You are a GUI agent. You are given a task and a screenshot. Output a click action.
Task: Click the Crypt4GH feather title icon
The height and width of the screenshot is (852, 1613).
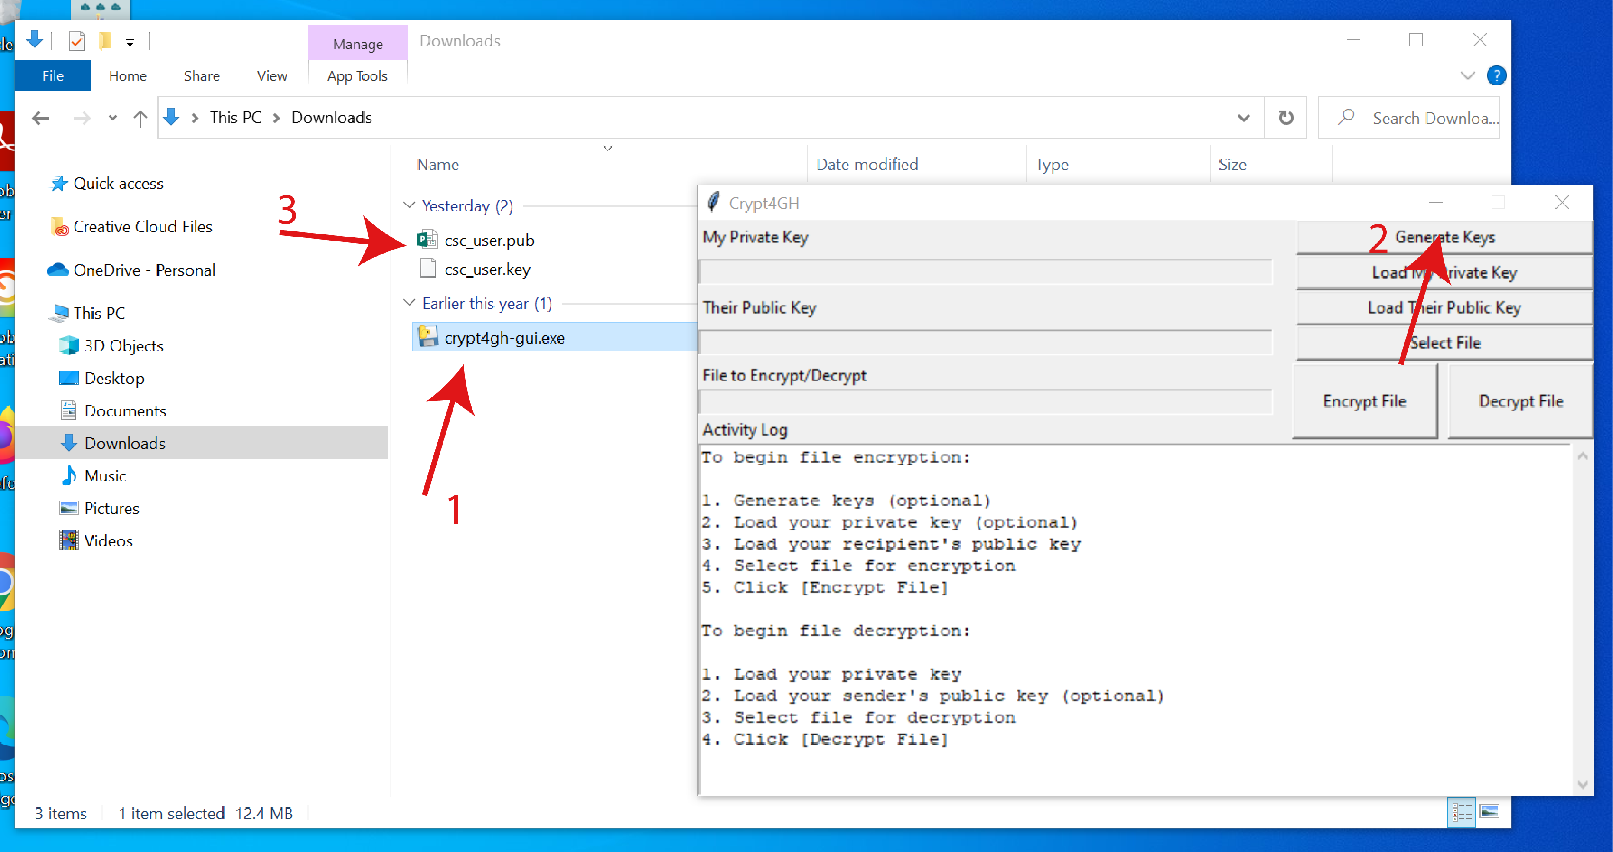click(x=713, y=202)
